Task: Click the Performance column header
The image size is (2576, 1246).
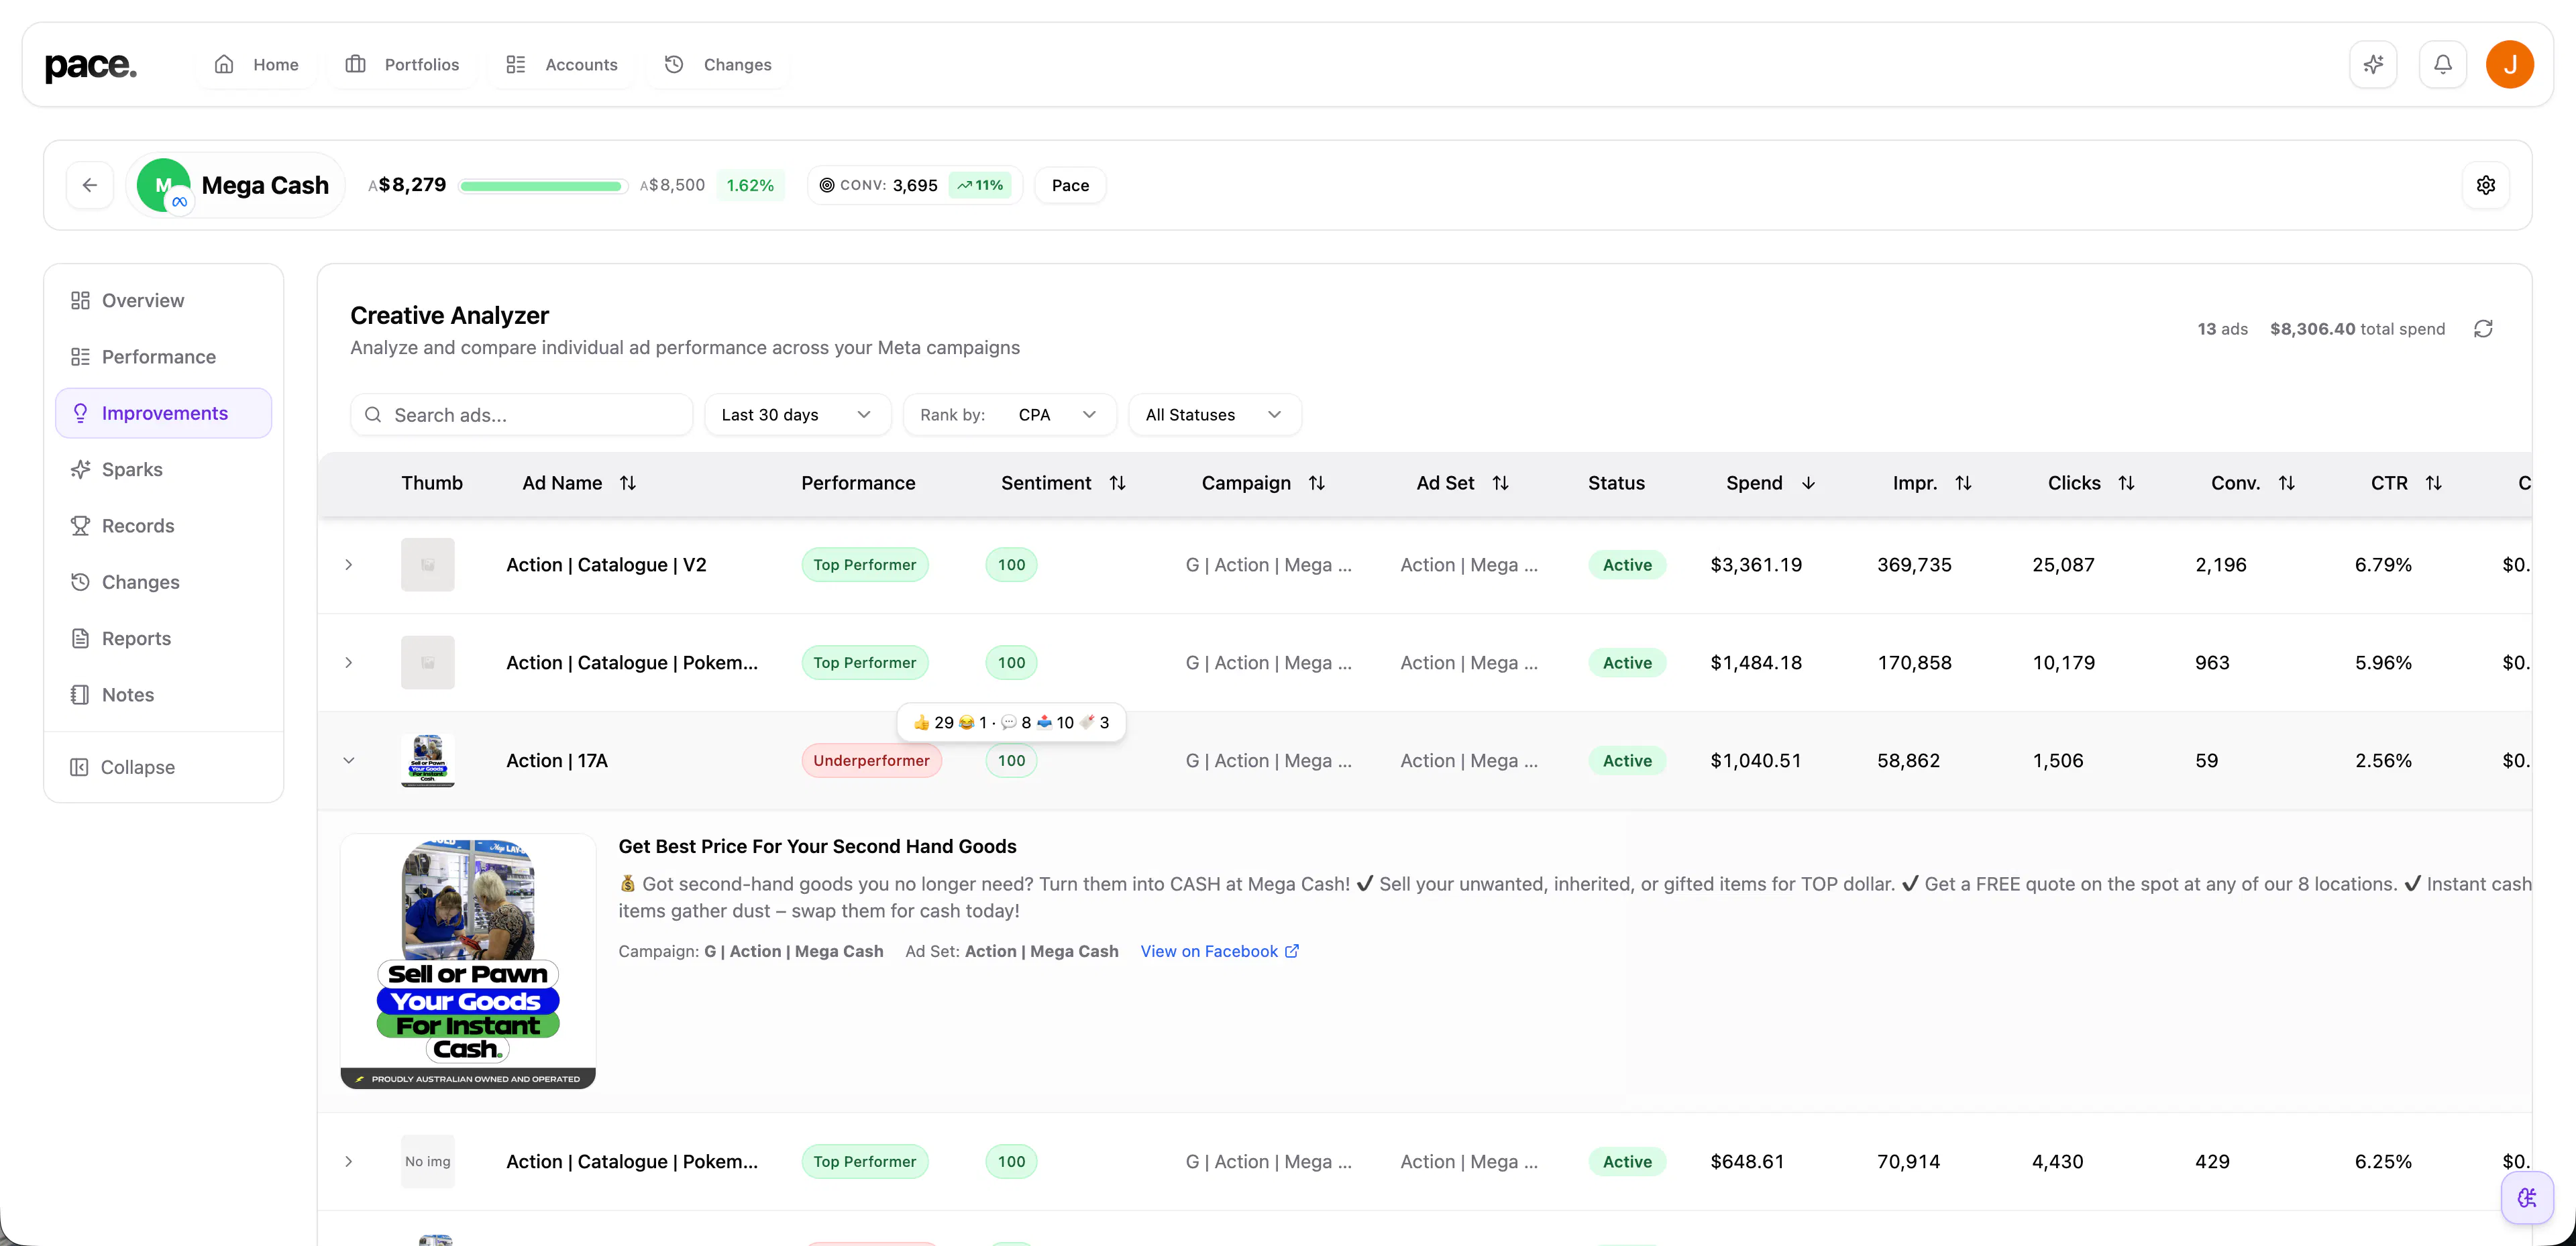Action: [x=858, y=483]
